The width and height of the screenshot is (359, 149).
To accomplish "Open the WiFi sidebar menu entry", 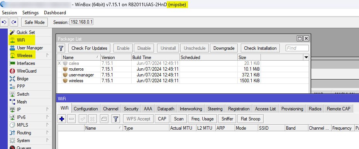I will click(21, 40).
